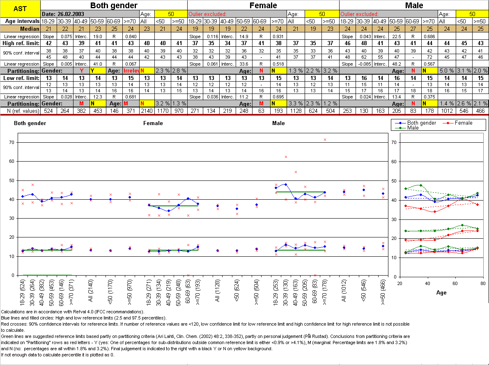Select the cell with N value 2140
The image size is (489, 365).
[x=147, y=111]
